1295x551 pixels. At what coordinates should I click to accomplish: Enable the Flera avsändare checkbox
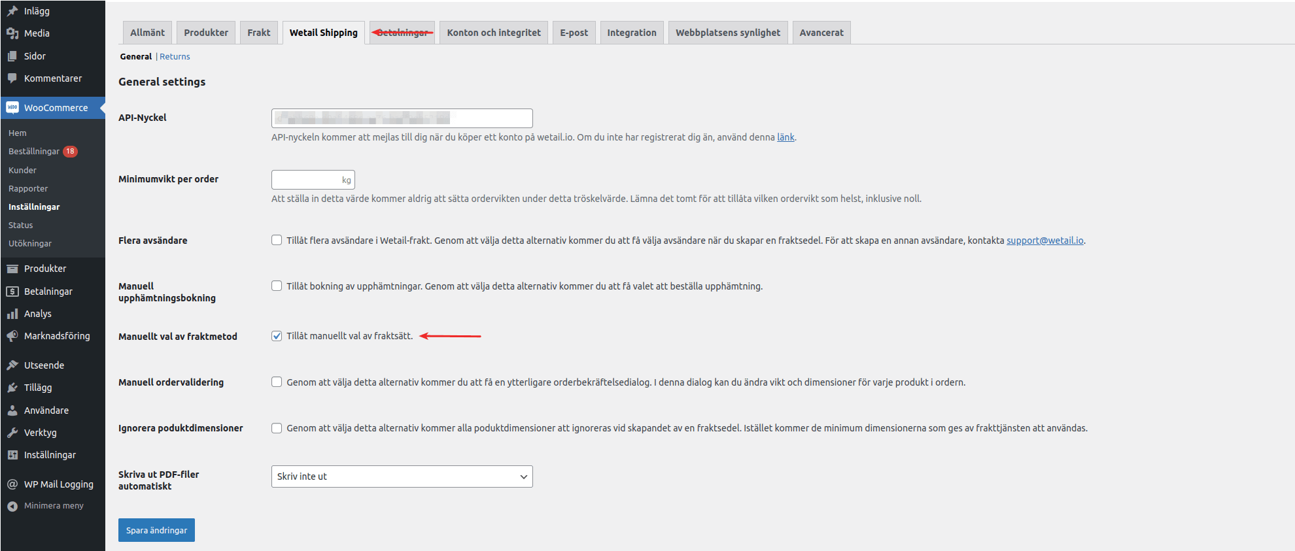tap(277, 240)
